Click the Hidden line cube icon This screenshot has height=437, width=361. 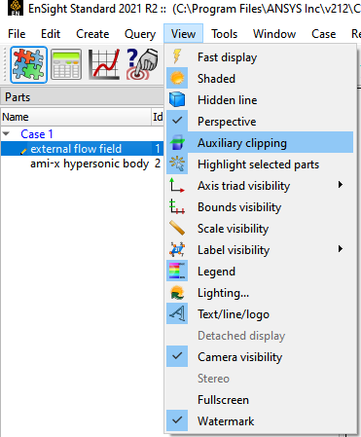[x=177, y=99]
